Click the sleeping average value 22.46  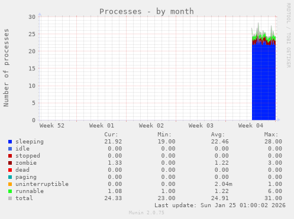[220, 142]
